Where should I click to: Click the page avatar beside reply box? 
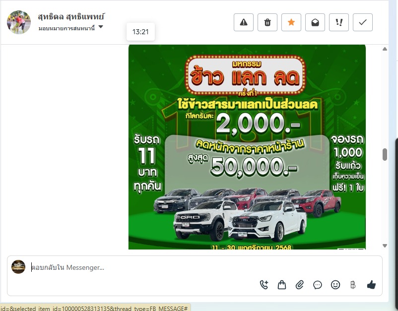[18, 267]
